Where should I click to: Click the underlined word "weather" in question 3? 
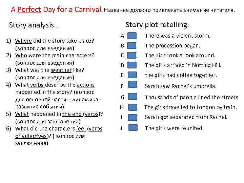click(x=62, y=70)
